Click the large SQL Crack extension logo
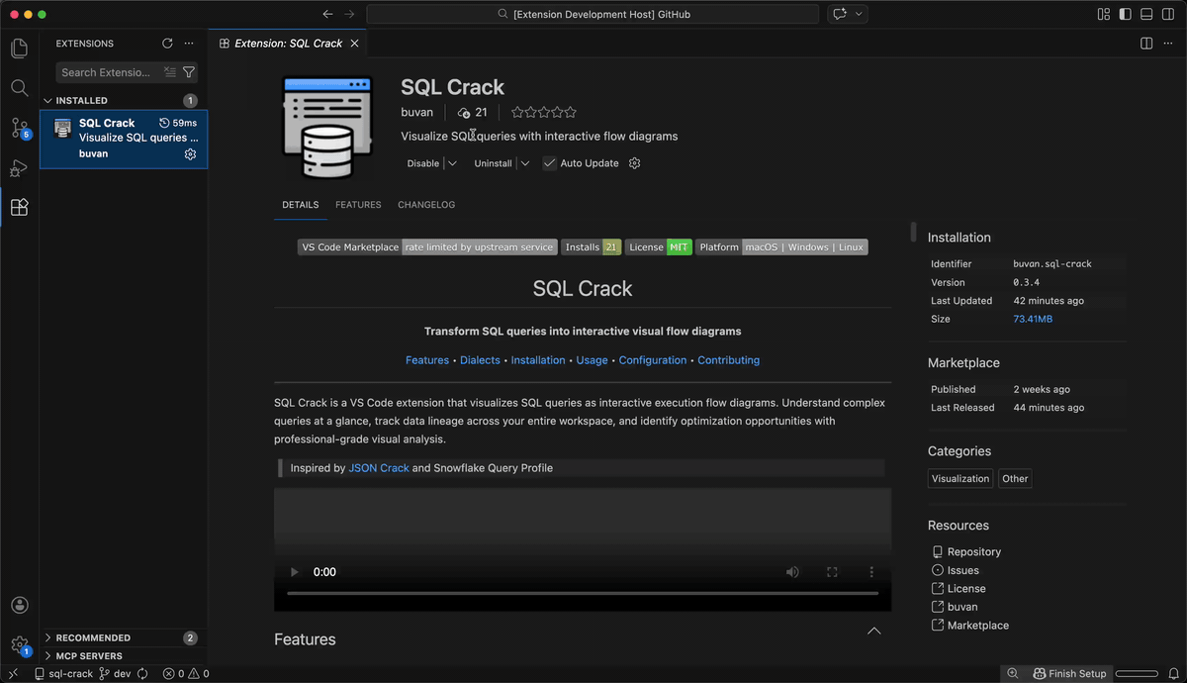The height and width of the screenshot is (683, 1187). pyautogui.click(x=326, y=129)
